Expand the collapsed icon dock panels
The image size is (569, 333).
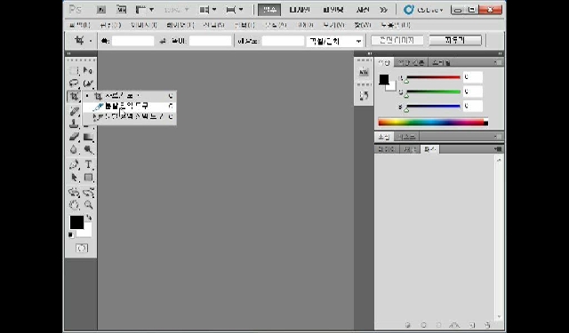[370, 53]
